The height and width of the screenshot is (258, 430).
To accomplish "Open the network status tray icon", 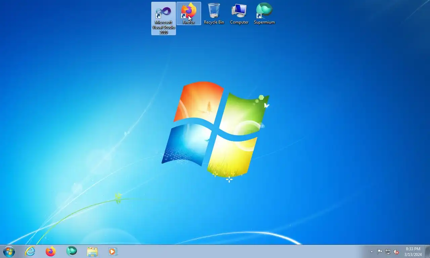I will pos(388,252).
